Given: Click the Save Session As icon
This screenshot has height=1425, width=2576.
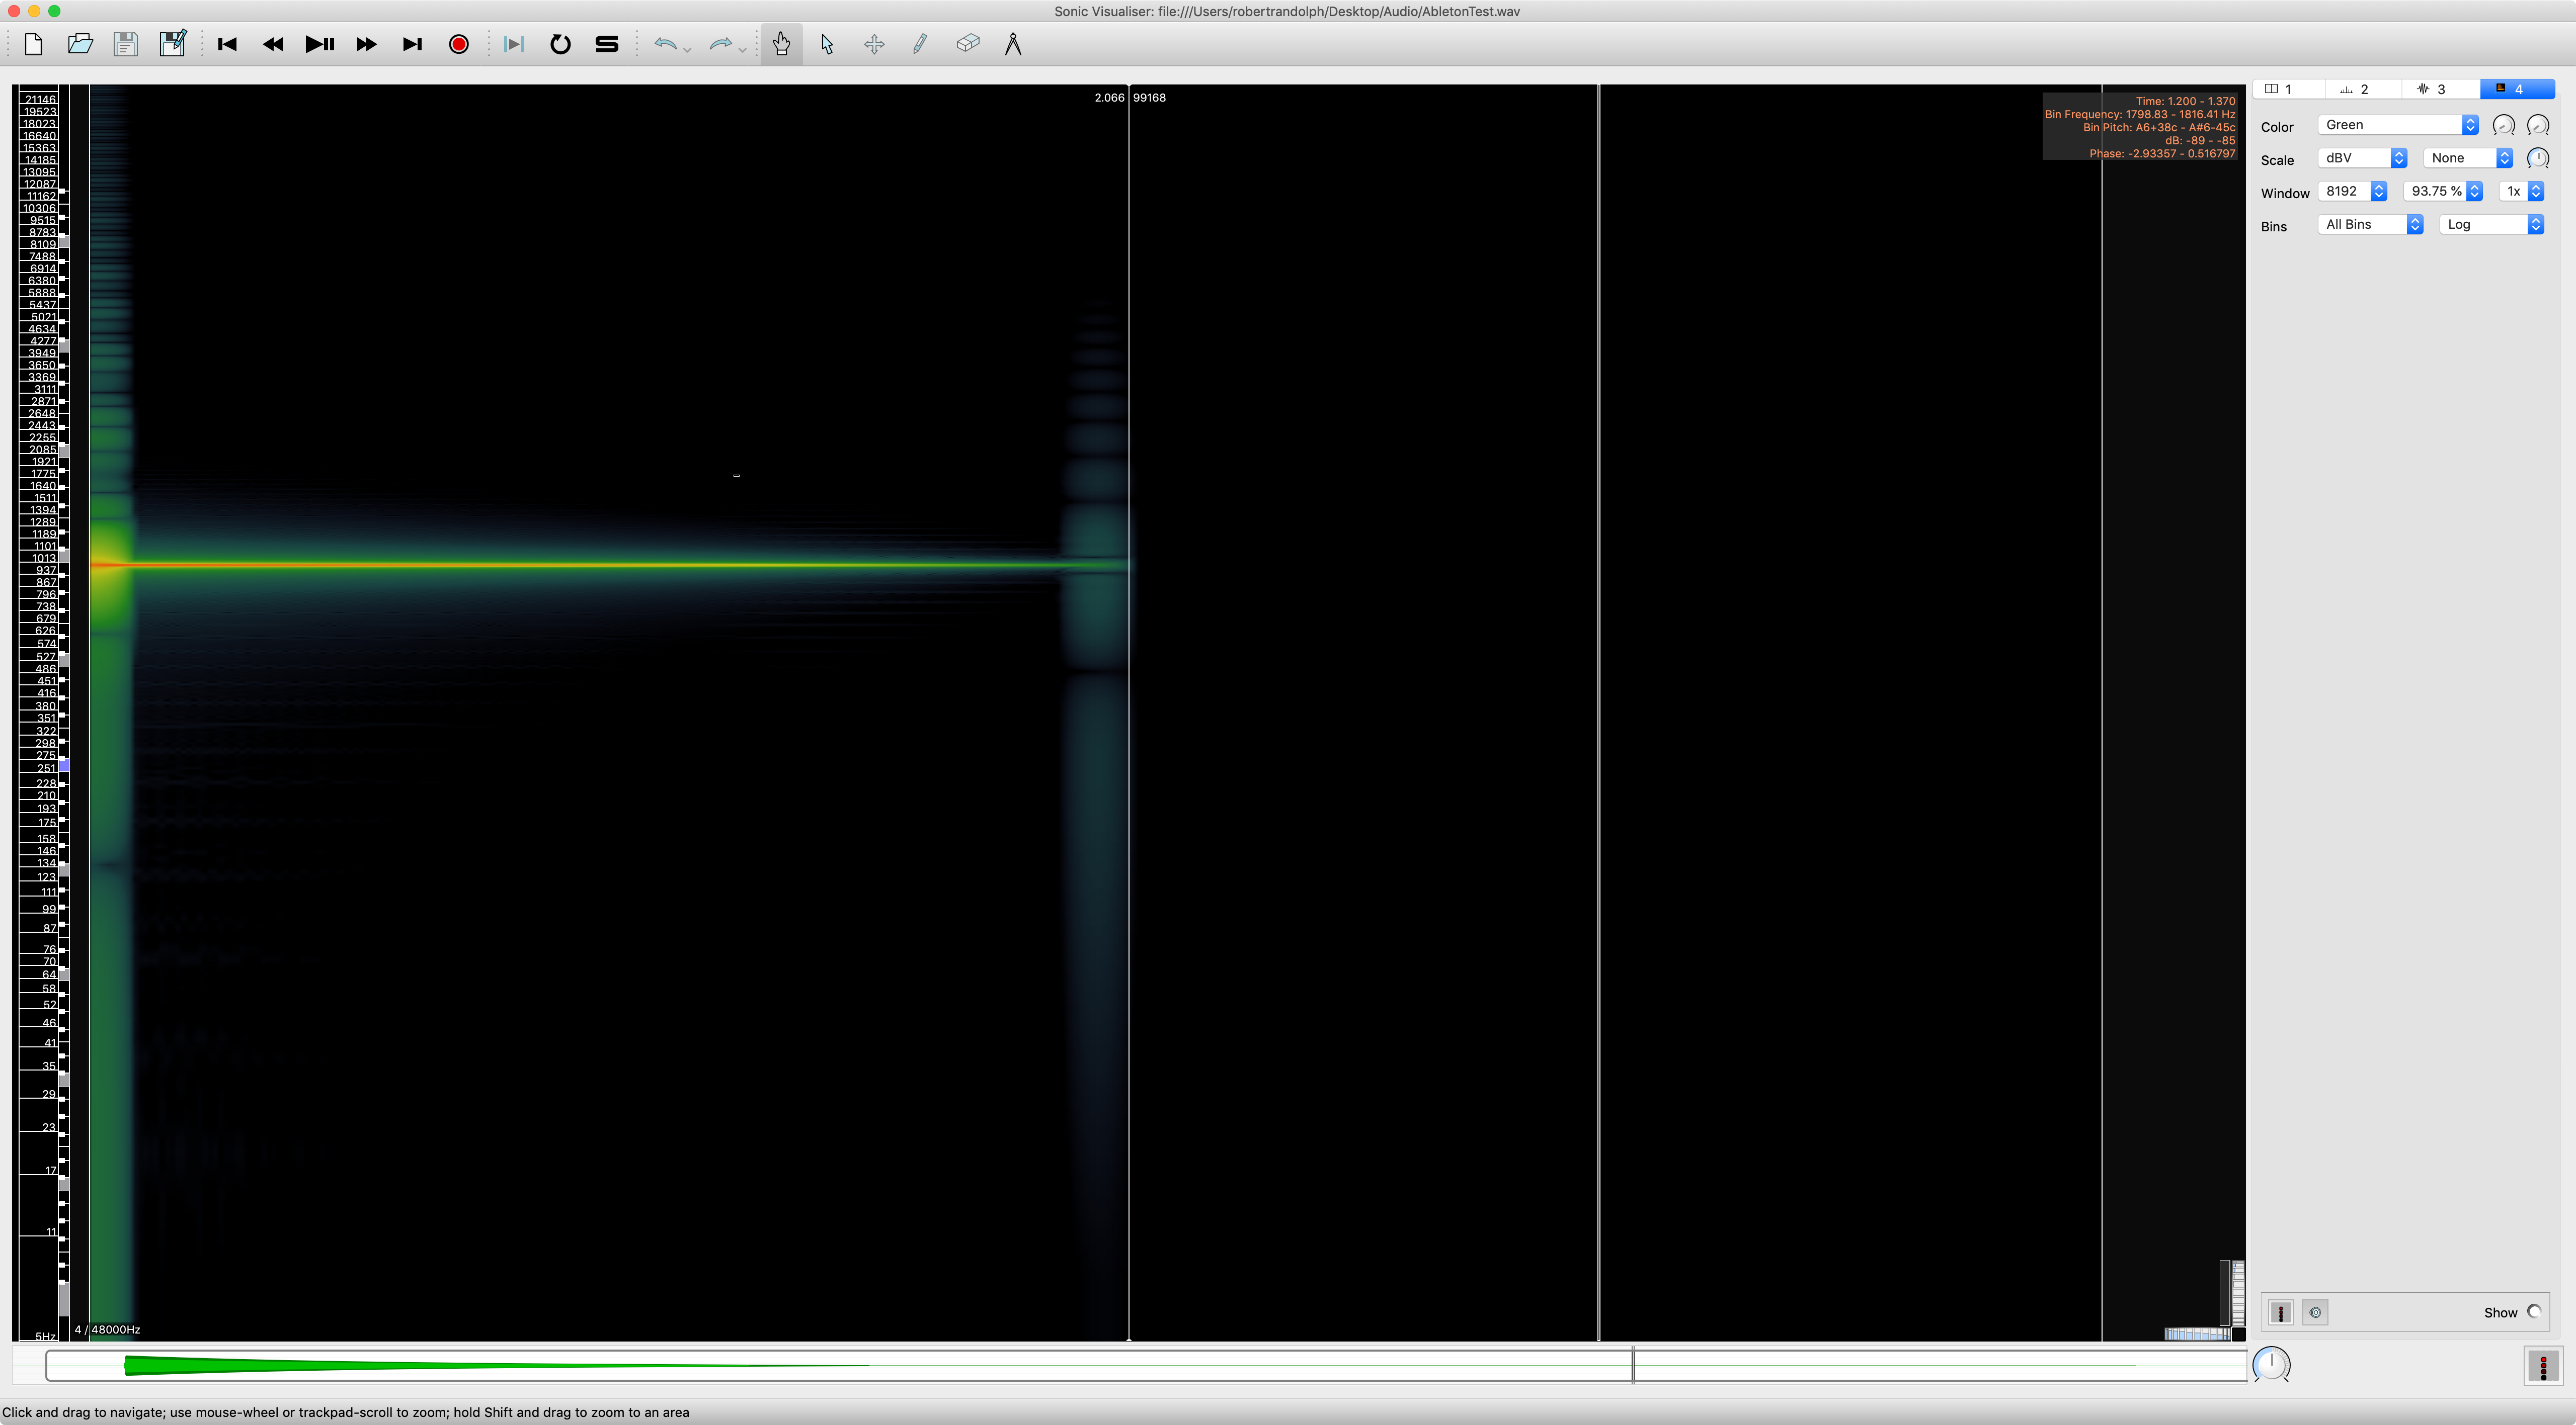Looking at the screenshot, I should (172, 44).
